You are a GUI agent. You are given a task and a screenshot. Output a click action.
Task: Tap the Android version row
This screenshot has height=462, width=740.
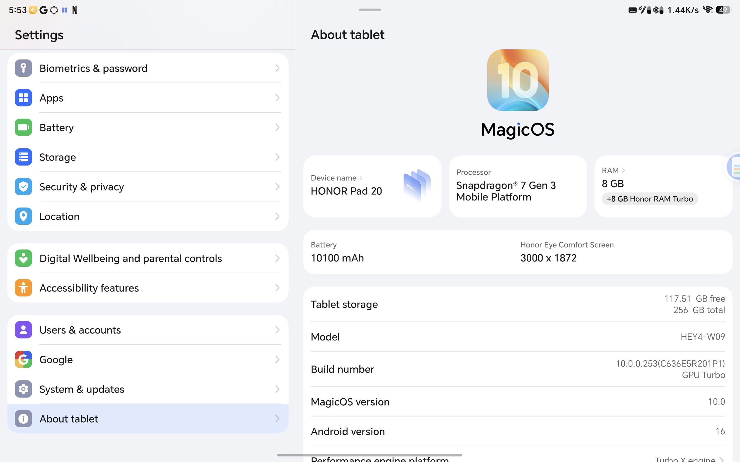coord(518,431)
